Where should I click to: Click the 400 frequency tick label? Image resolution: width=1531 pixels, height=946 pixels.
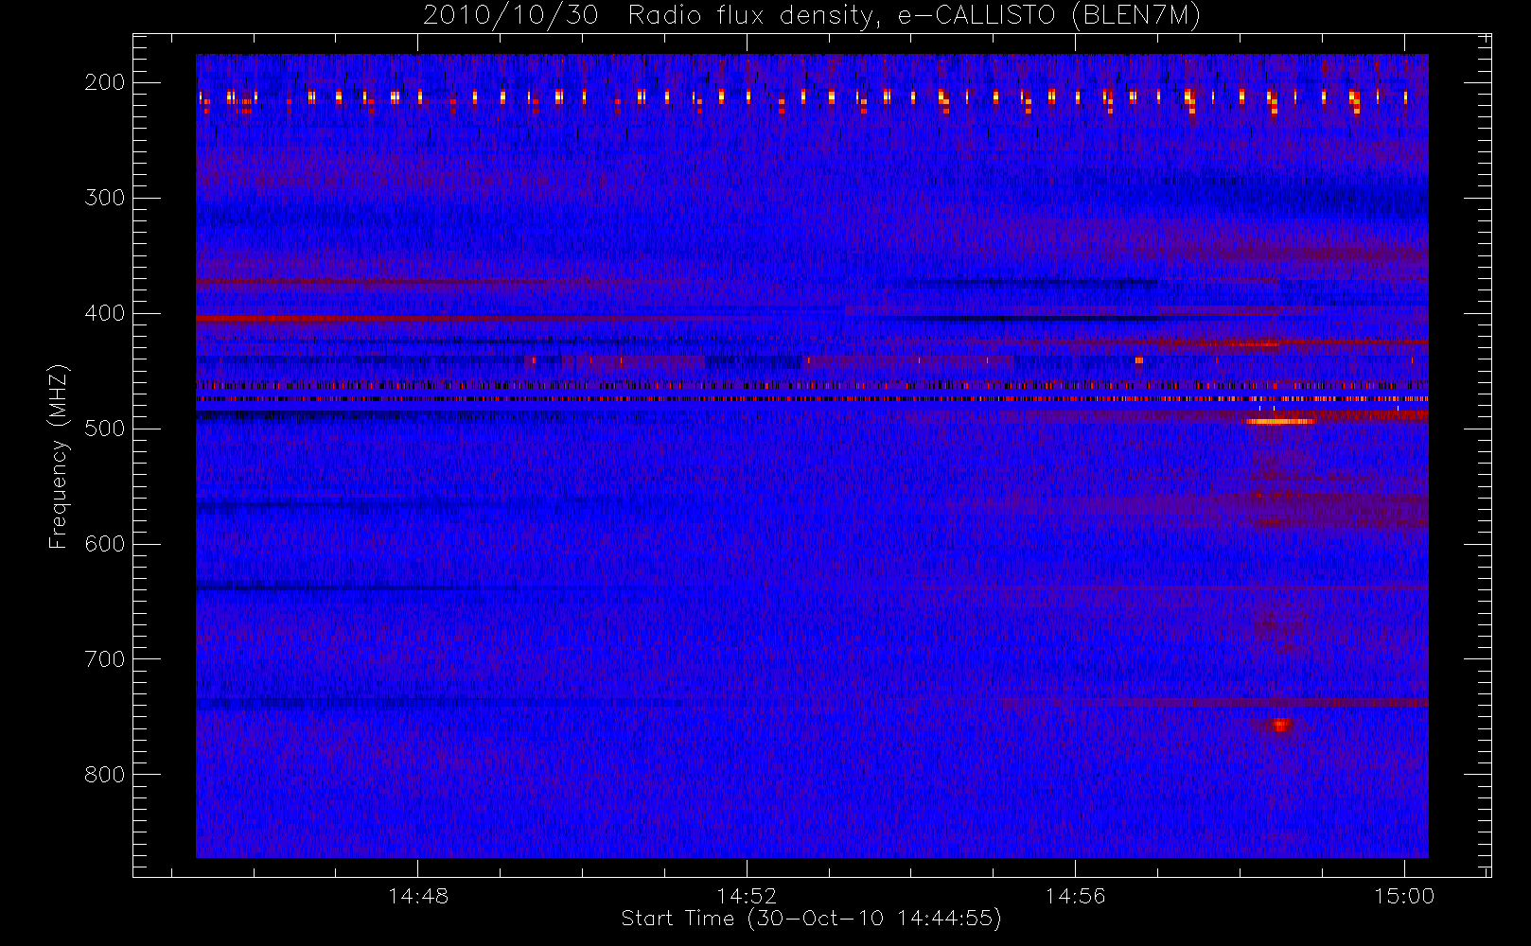pos(104,313)
